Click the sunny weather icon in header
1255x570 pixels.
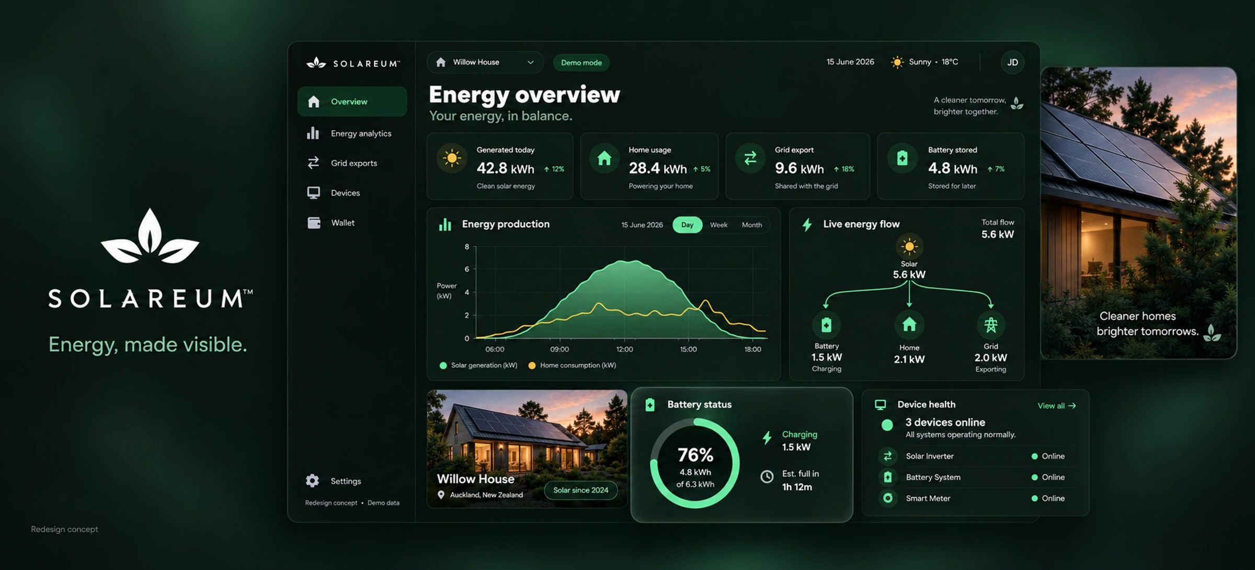(897, 62)
